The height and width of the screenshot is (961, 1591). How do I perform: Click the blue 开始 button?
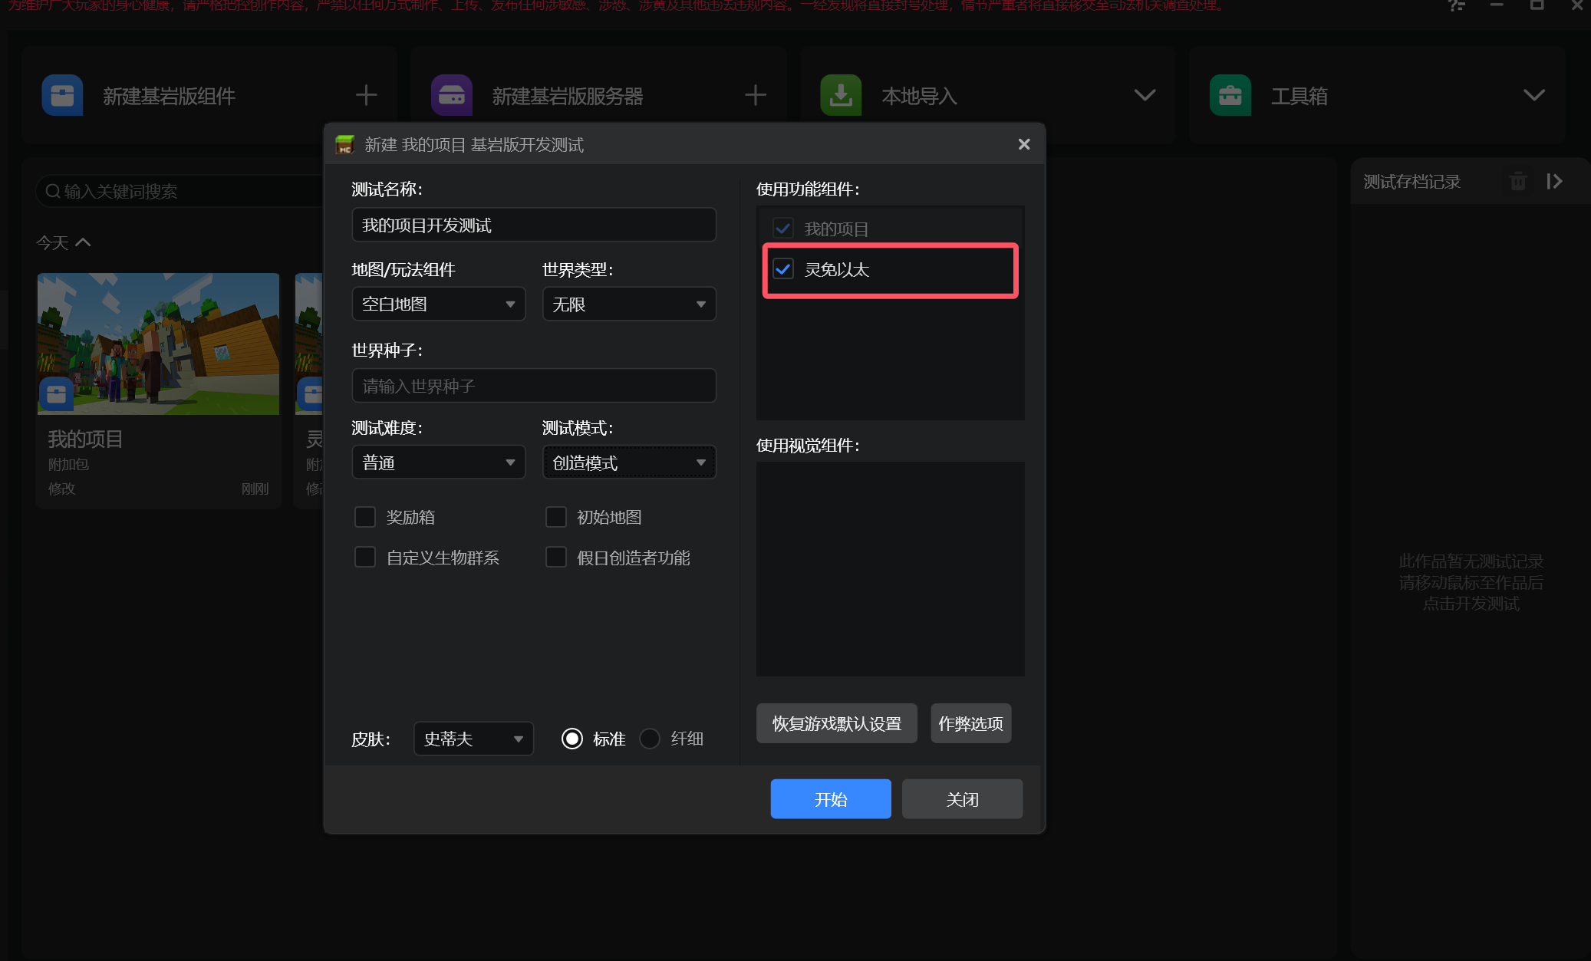[831, 799]
